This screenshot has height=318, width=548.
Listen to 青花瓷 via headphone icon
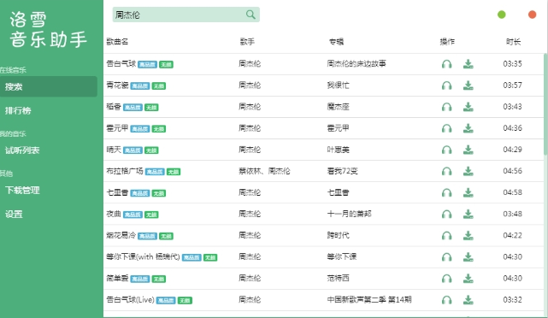click(x=446, y=85)
